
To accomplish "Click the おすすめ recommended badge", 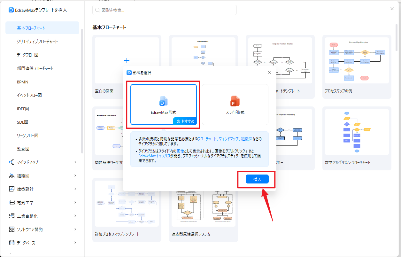I will [x=185, y=121].
